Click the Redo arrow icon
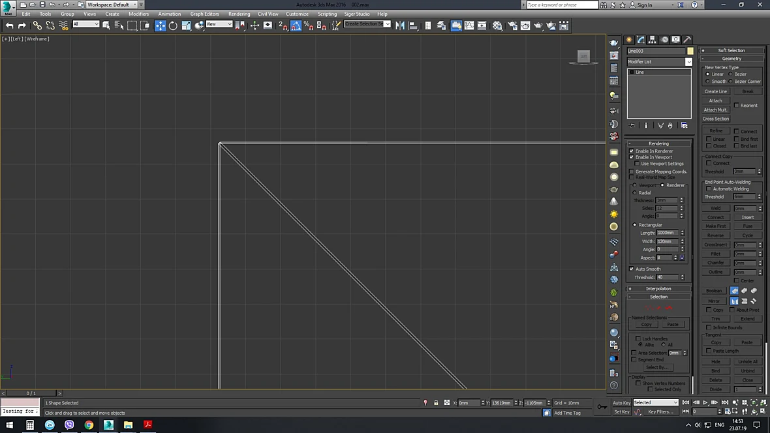The image size is (770, 433). [22, 25]
